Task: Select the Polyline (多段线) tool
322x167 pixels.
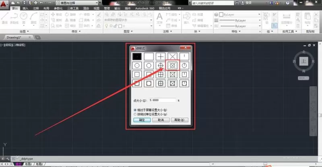Action: pyautogui.click(x=14, y=18)
